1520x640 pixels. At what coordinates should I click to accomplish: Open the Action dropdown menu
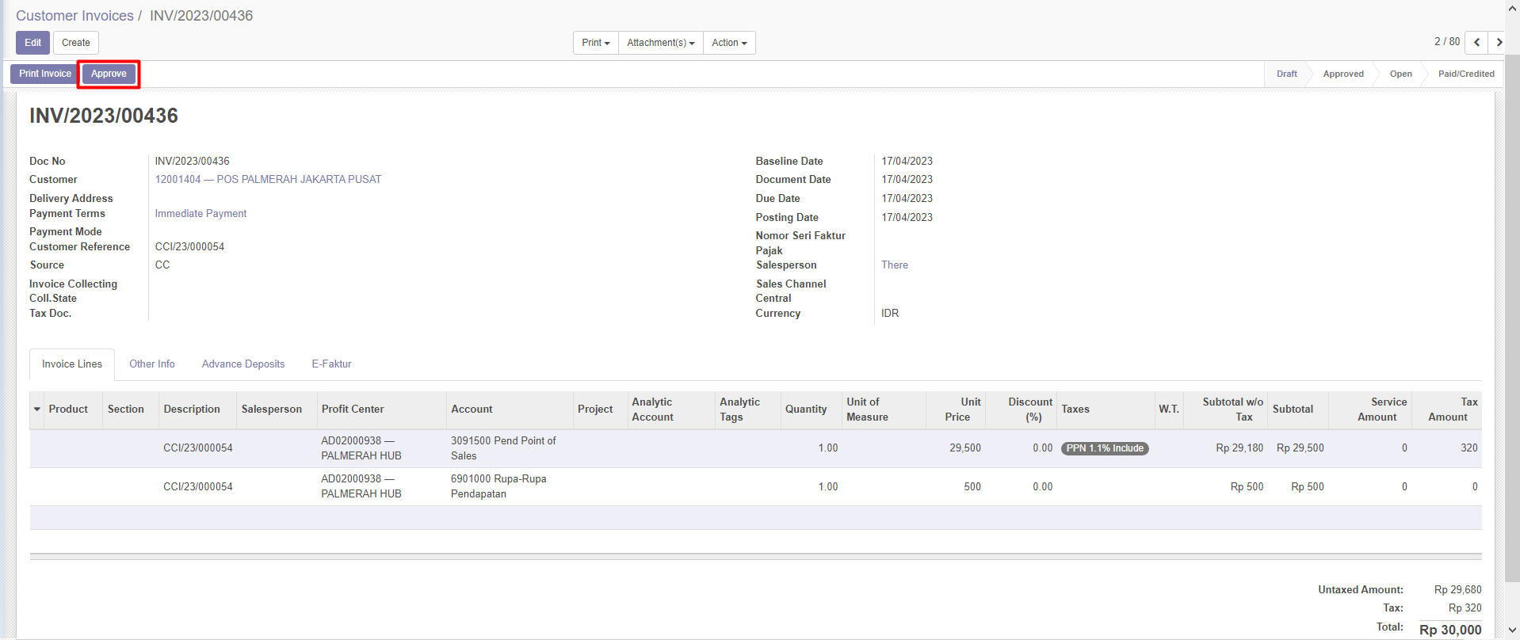click(x=729, y=43)
